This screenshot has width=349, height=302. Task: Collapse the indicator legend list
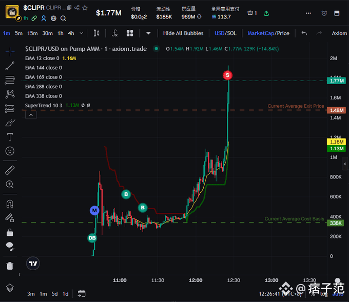tap(31, 115)
